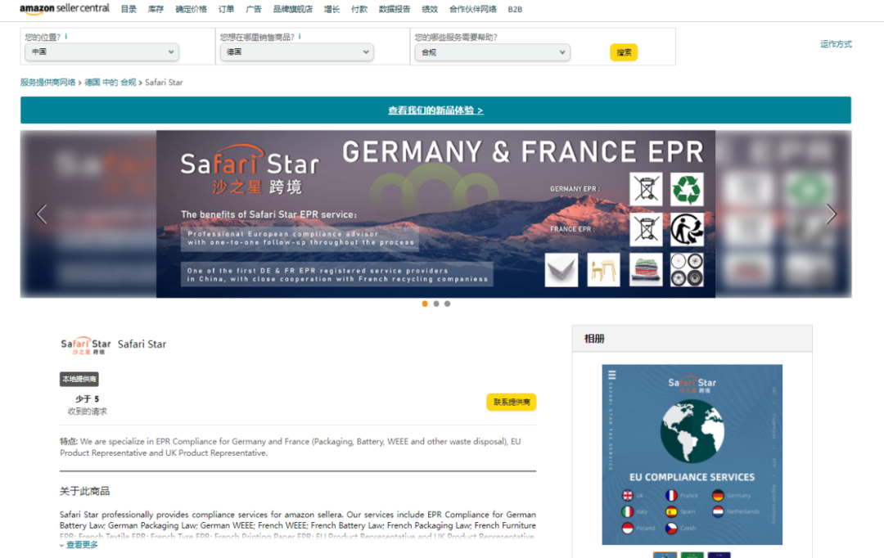Image resolution: width=884 pixels, height=558 pixels.
Task: Click the 少于 5 requests count
Action: pyautogui.click(x=88, y=399)
